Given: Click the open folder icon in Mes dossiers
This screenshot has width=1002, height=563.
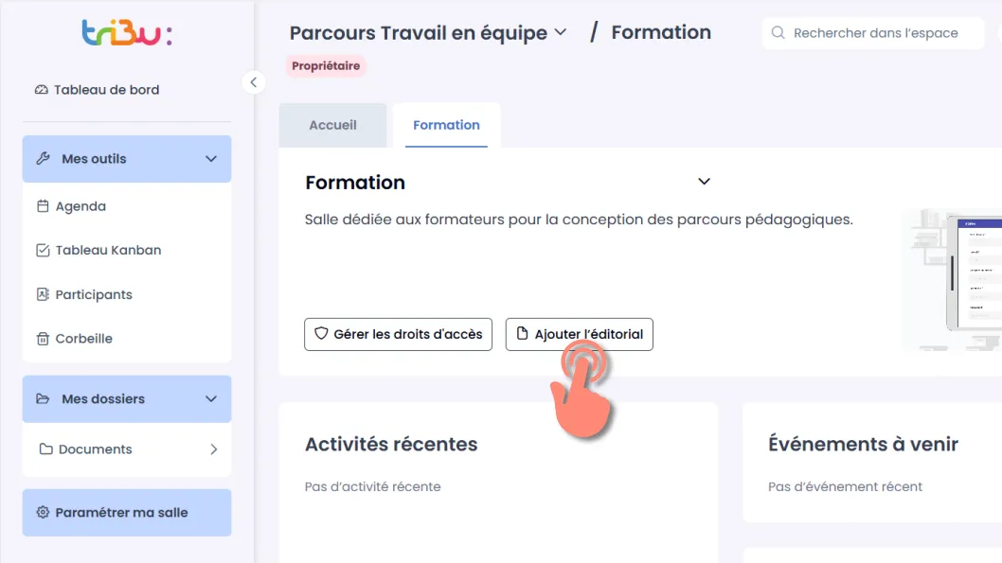Looking at the screenshot, I should click(x=43, y=399).
